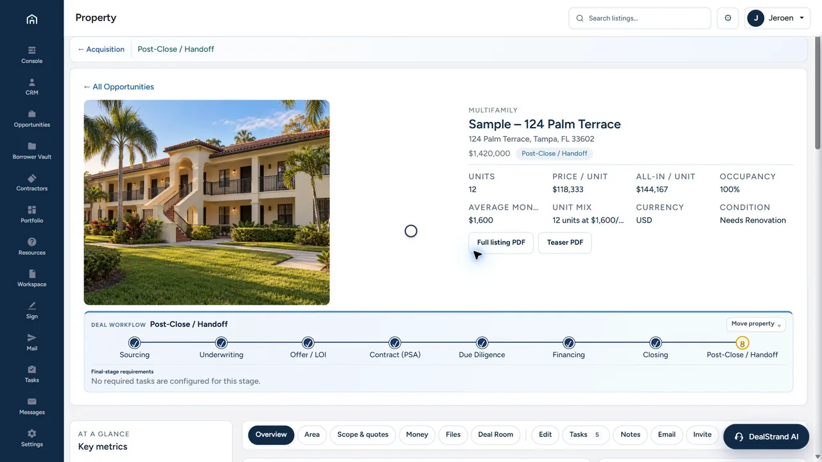Expand the Move property dropdown
The width and height of the screenshot is (822, 462).
(x=756, y=324)
